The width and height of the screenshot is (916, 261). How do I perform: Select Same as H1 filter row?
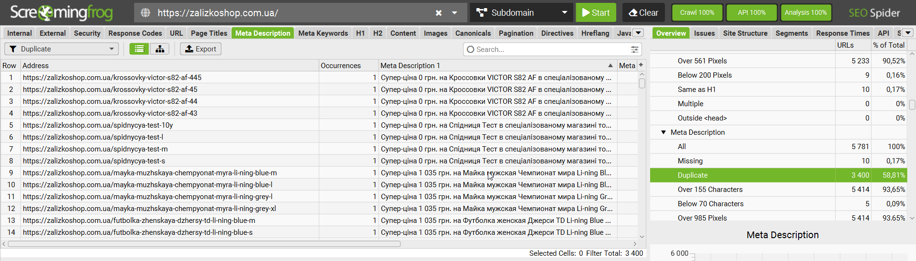coord(778,89)
